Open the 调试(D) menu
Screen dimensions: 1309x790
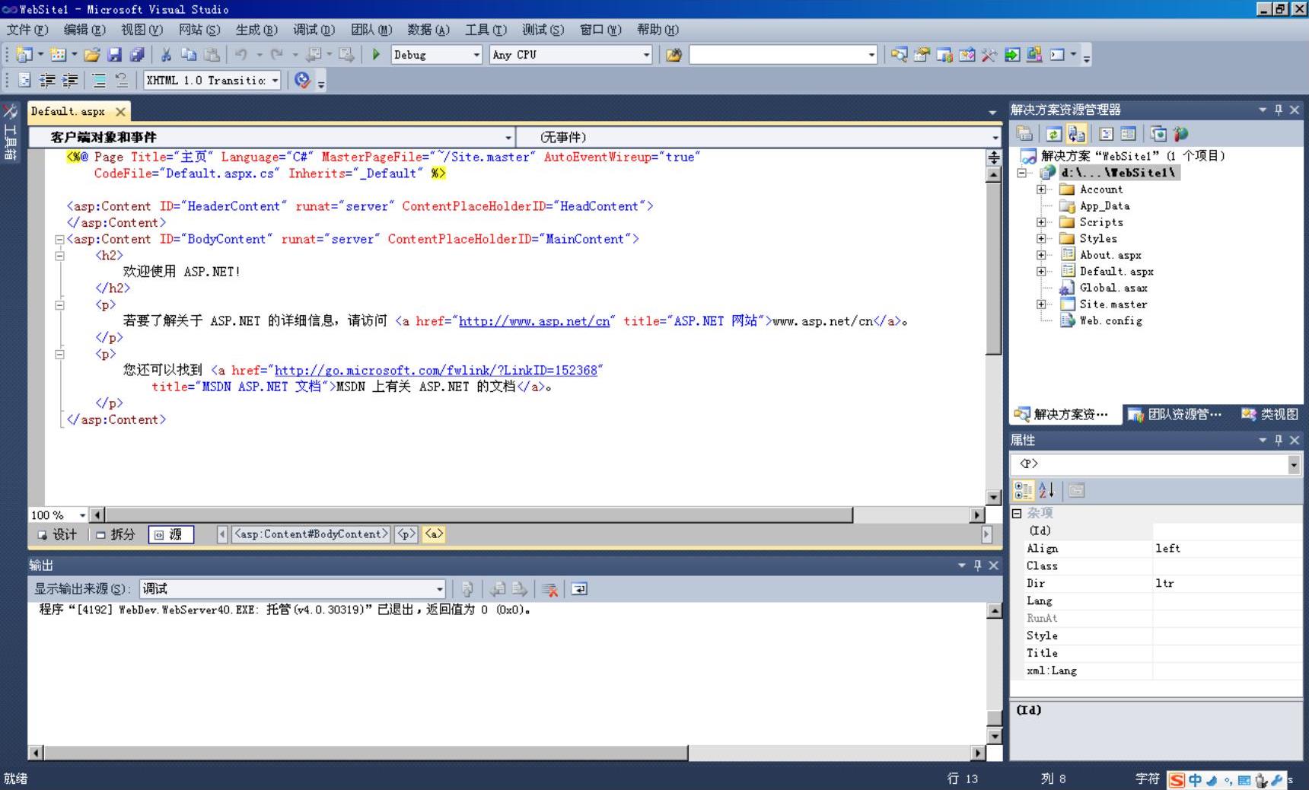point(314,30)
